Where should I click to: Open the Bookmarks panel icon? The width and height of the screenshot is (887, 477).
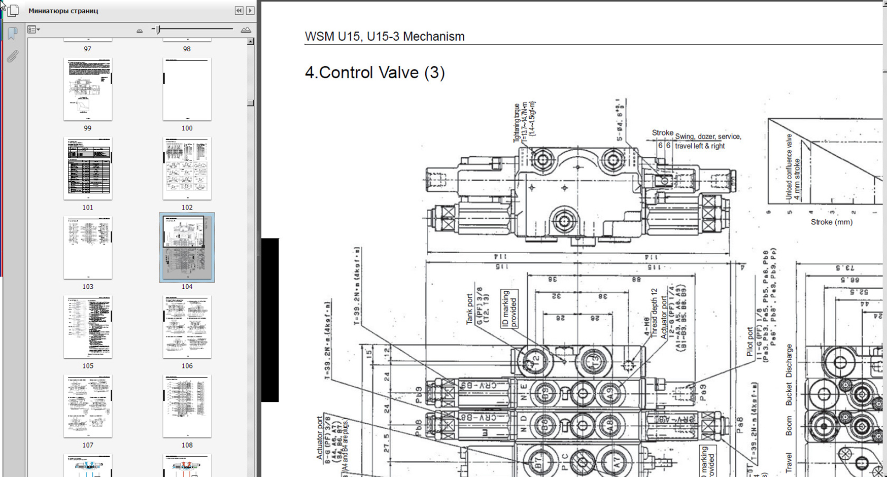[13, 33]
